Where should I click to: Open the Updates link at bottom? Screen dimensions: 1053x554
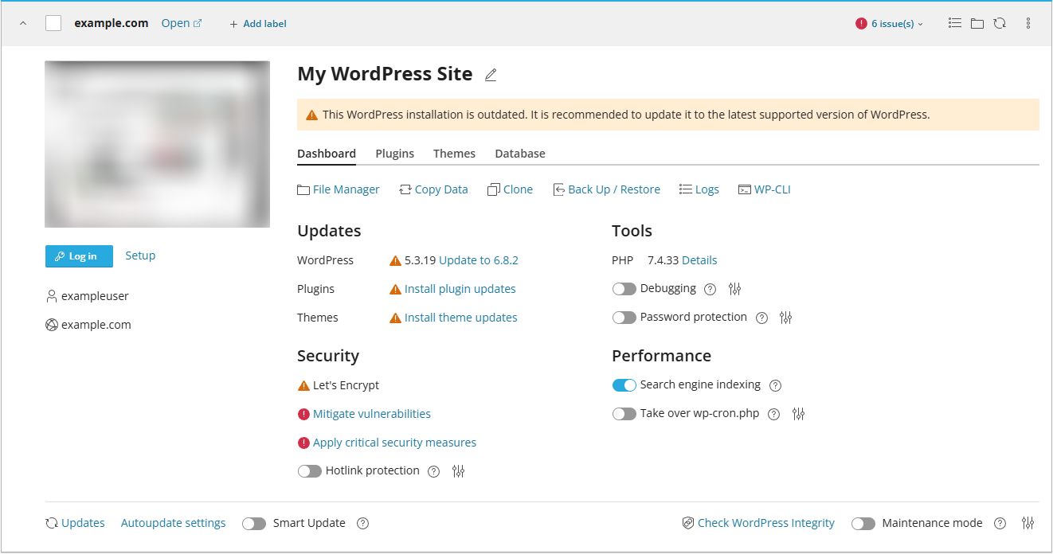point(76,523)
